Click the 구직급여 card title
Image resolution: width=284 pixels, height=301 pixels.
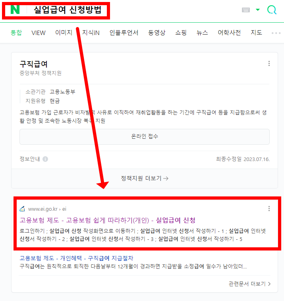pos(33,64)
